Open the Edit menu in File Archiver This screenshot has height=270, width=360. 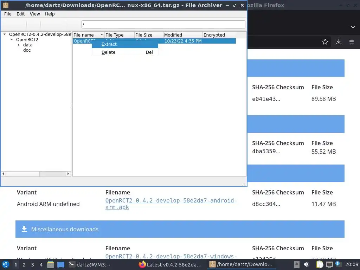20,14
